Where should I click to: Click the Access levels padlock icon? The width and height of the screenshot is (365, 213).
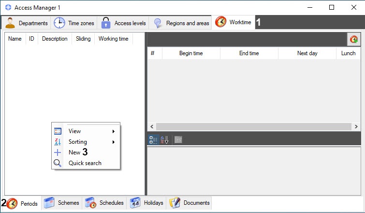pyautogui.click(x=106, y=23)
